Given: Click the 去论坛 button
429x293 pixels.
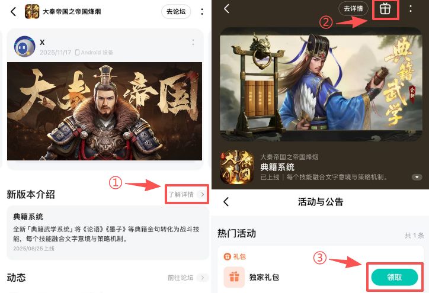Looking at the screenshot, I should pos(176,11).
